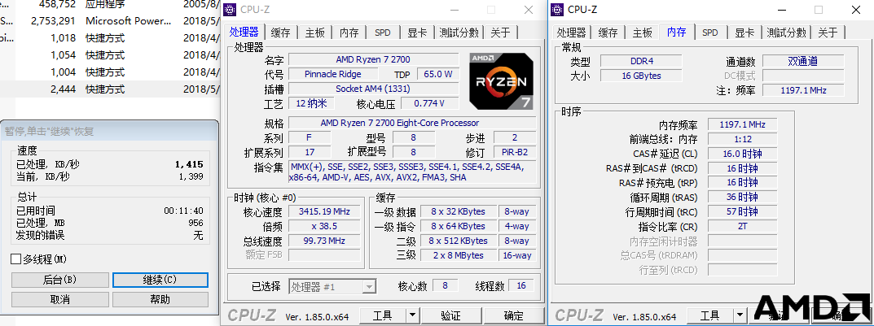Click the Socket AM4 (1331) field

tap(373, 89)
